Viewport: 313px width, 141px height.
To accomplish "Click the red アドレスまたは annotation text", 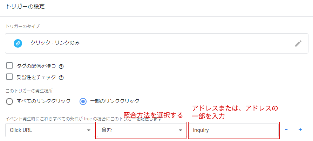I will [235, 108].
